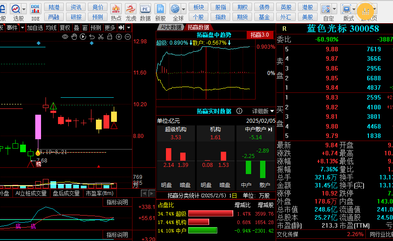Viewport: 393px width, 241px height.
Task: Open dropdown arrow next to 事件
Action: click(x=21, y=28)
